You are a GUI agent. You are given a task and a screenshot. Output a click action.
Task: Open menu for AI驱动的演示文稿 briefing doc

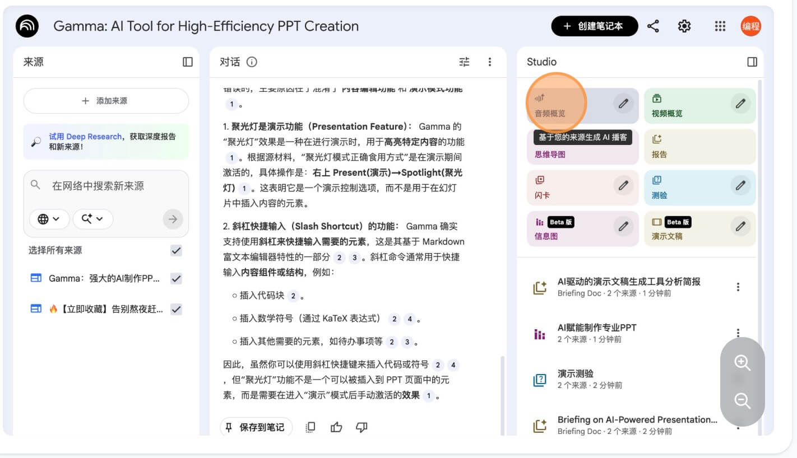(738, 287)
